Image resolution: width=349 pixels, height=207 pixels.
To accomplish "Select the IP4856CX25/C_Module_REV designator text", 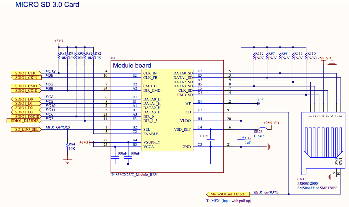I will [x=134, y=175].
